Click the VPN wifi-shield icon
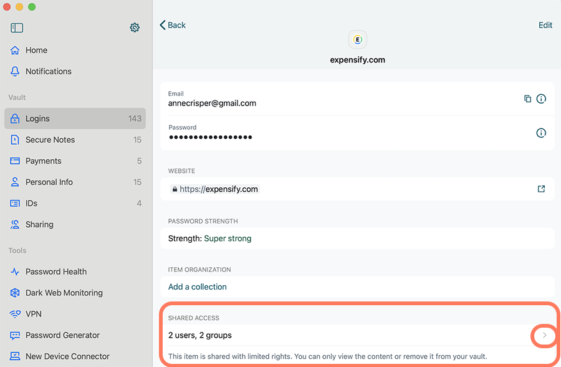 point(15,314)
